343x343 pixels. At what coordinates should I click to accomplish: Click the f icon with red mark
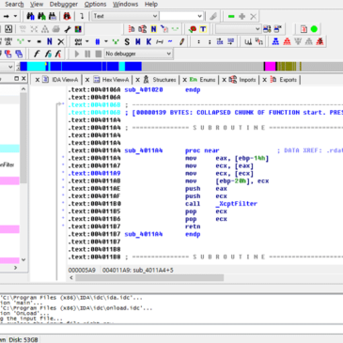pyautogui.click(x=58, y=54)
